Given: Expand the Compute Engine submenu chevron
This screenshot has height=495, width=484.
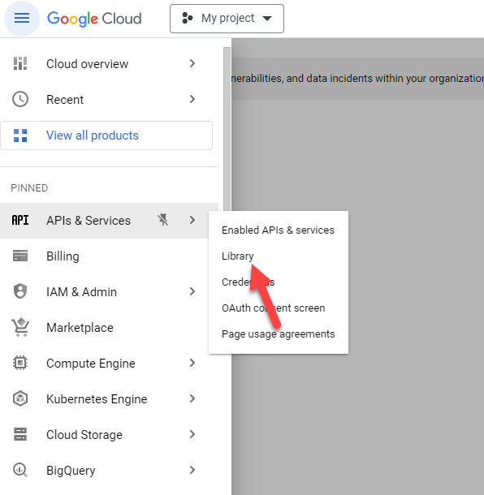Looking at the screenshot, I should (x=192, y=363).
